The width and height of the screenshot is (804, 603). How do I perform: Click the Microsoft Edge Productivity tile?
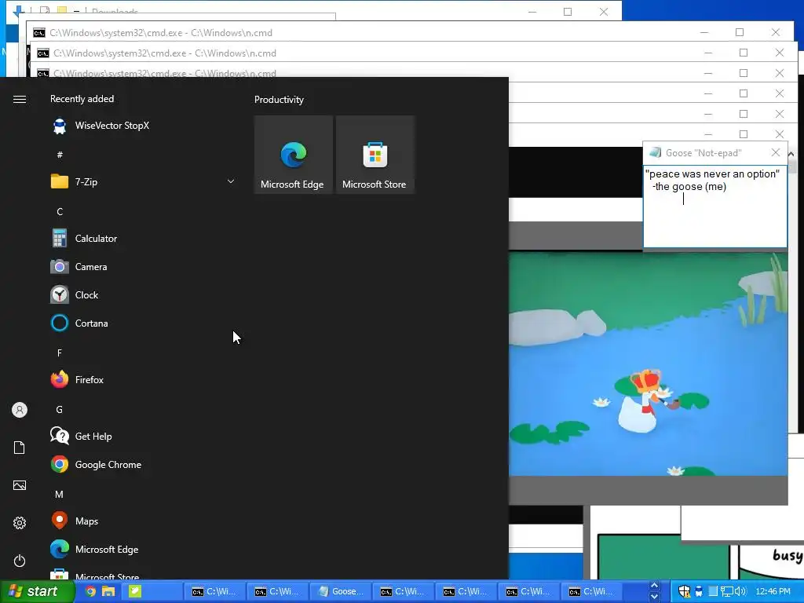point(294,155)
